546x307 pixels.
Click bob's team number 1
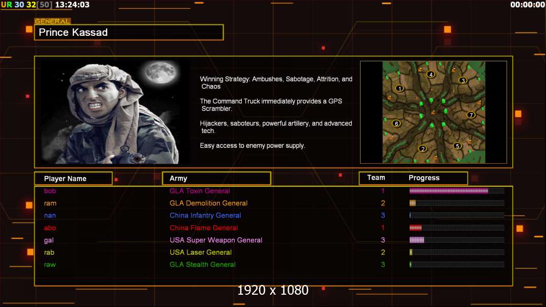[x=383, y=191]
